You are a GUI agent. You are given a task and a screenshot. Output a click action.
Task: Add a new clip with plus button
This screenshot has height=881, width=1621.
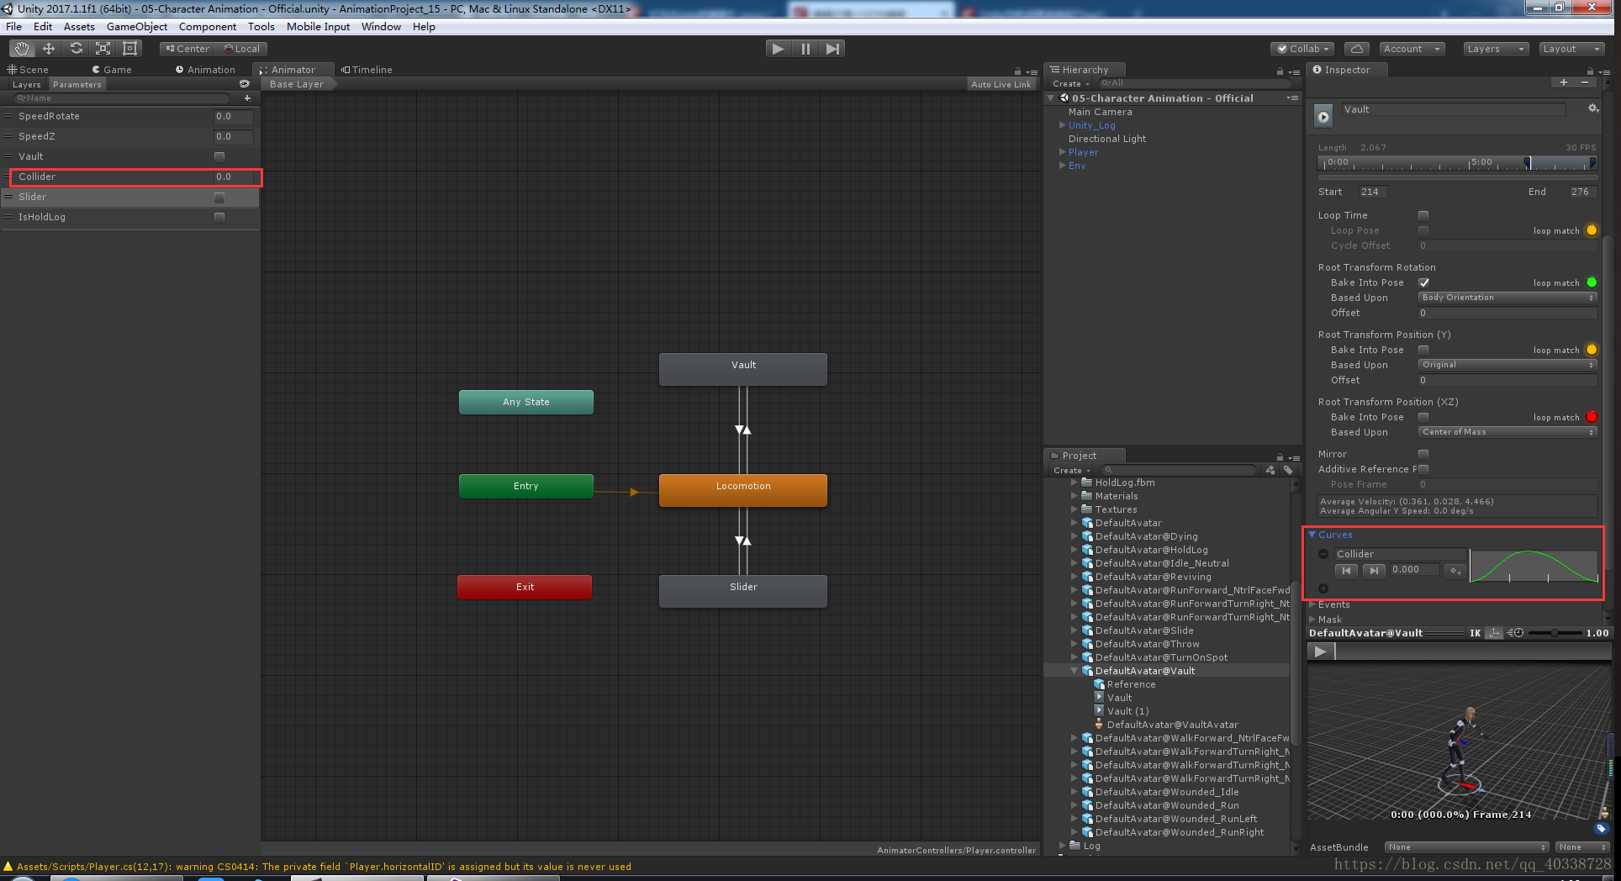click(1564, 82)
